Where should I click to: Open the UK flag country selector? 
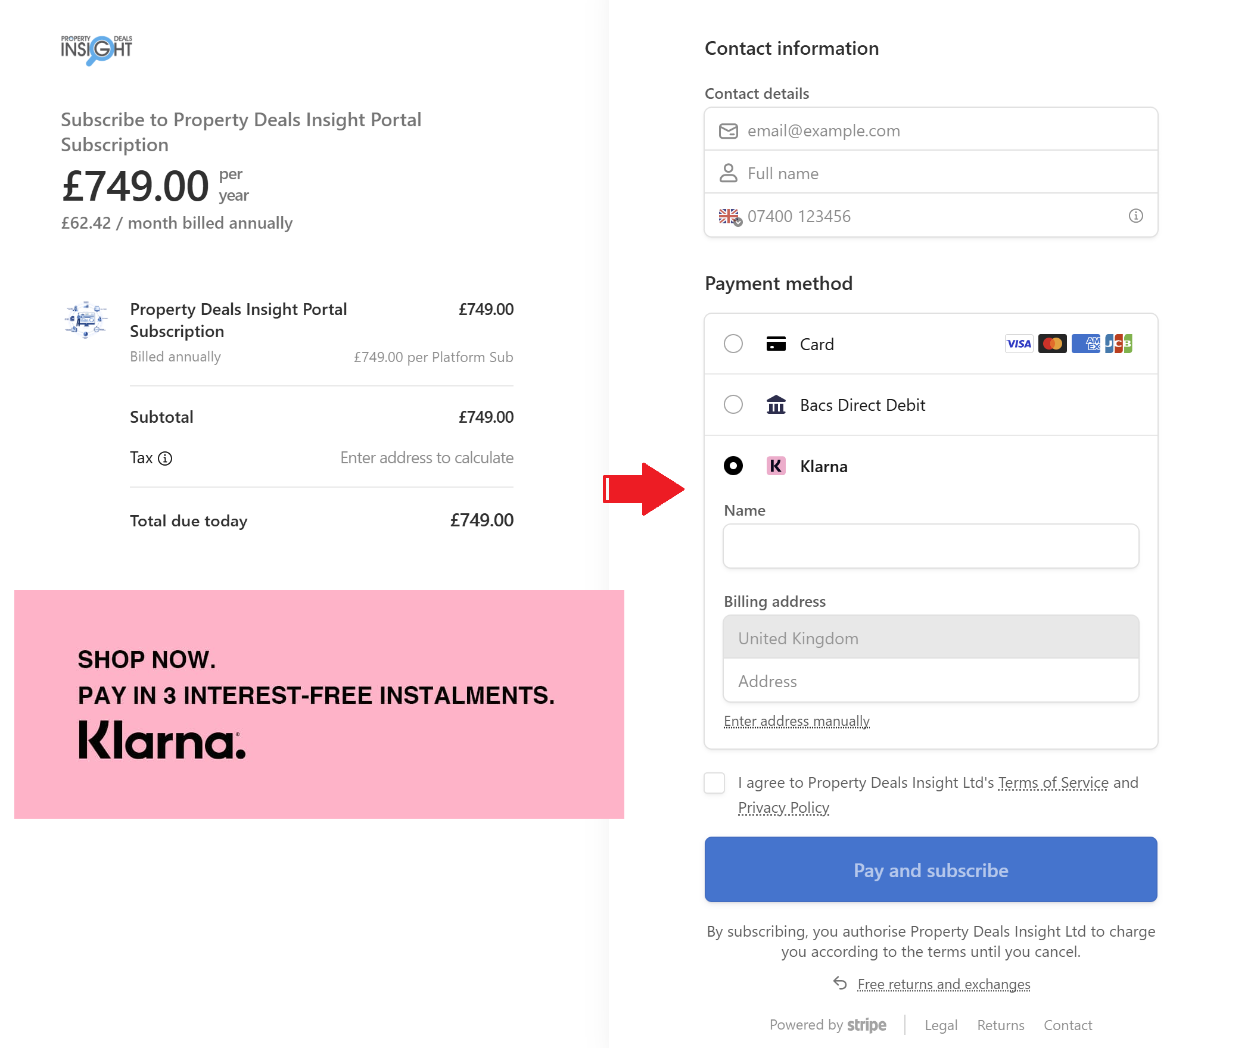point(729,216)
